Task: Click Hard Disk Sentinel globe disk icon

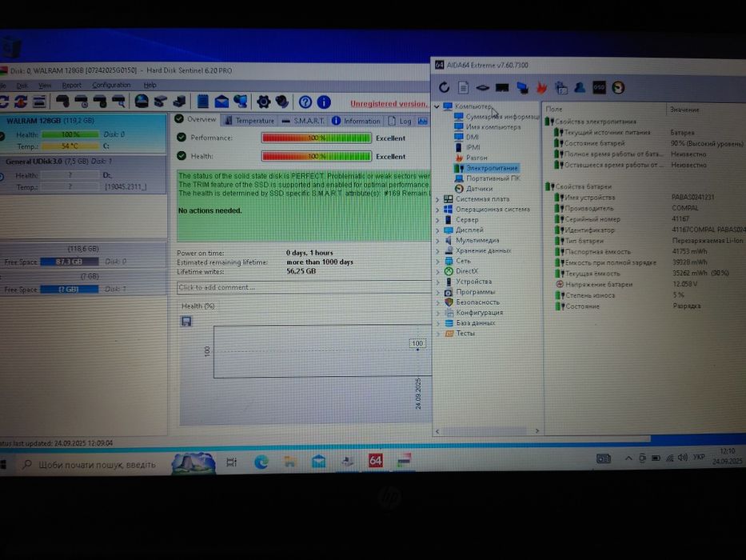Action: point(142,102)
